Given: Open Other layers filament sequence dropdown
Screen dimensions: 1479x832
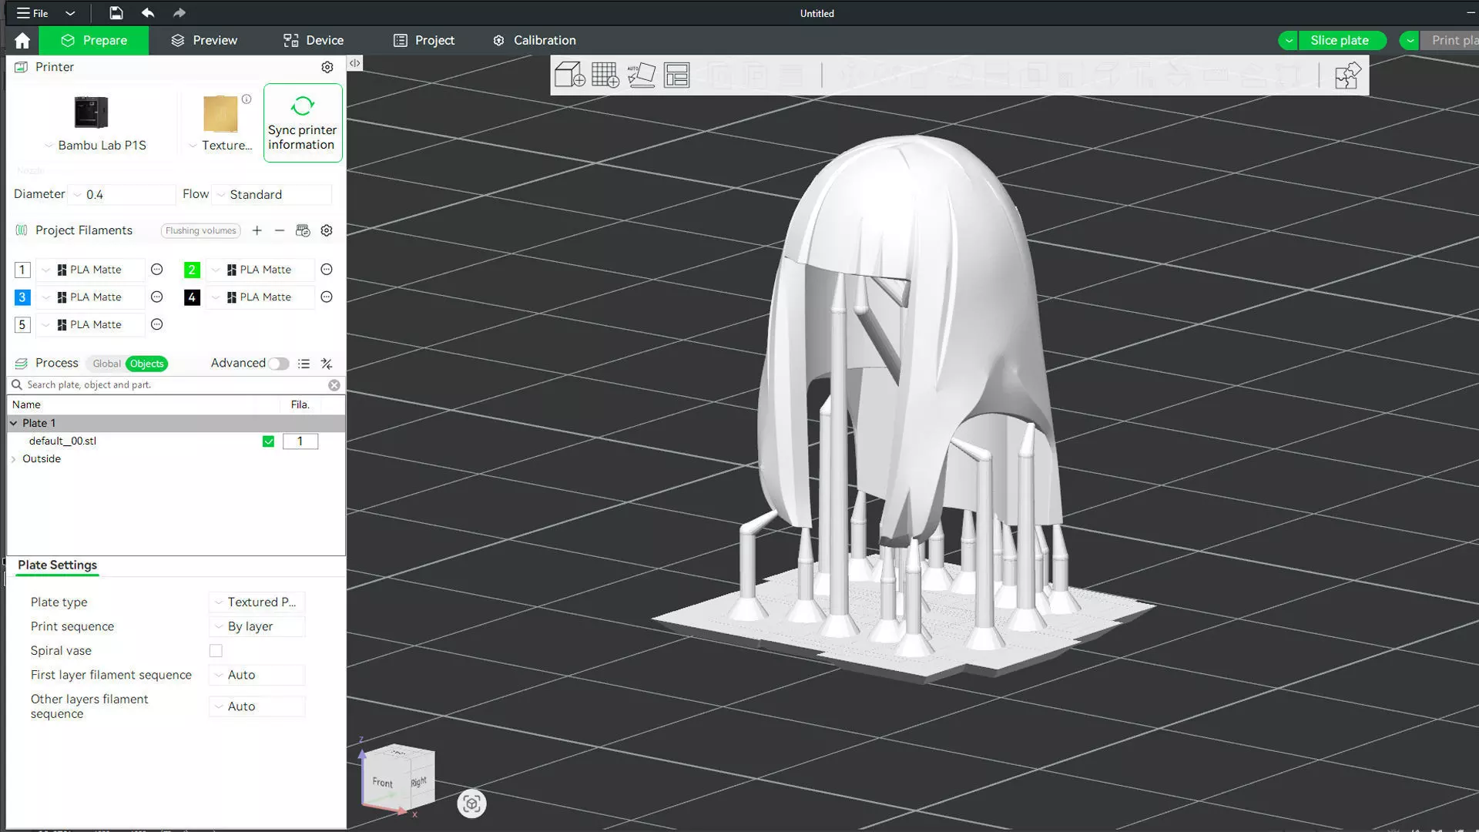Looking at the screenshot, I should point(257,707).
